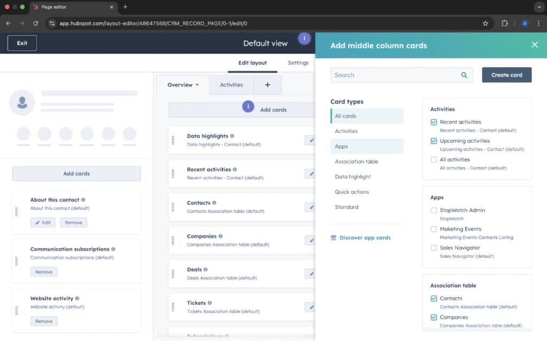Switch to the Activities tab
547x355 pixels.
pos(231,85)
